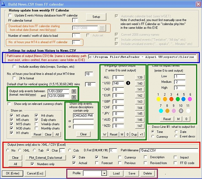
Task: Open date picker for FF calendar start date
Action: (x=102, y=28)
